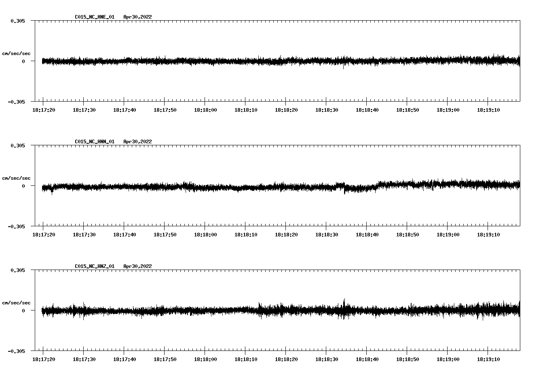
Task: Click 18:18:00 time label under HNE plot
Action: 205,110
